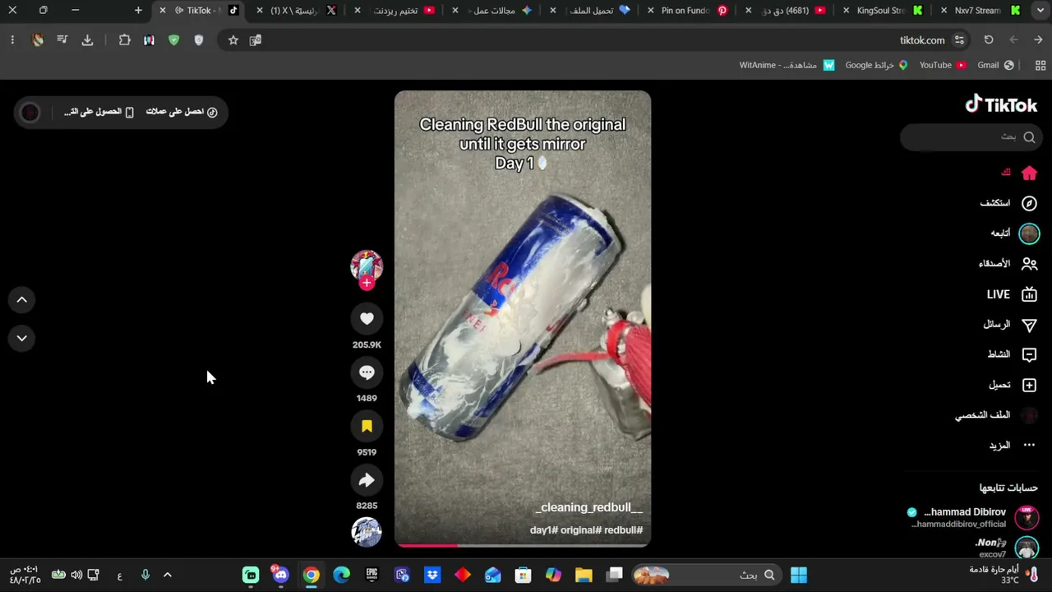This screenshot has width=1052, height=592.
Task: Open the Friends page (الأصدقاء)
Action: pyautogui.click(x=1008, y=264)
